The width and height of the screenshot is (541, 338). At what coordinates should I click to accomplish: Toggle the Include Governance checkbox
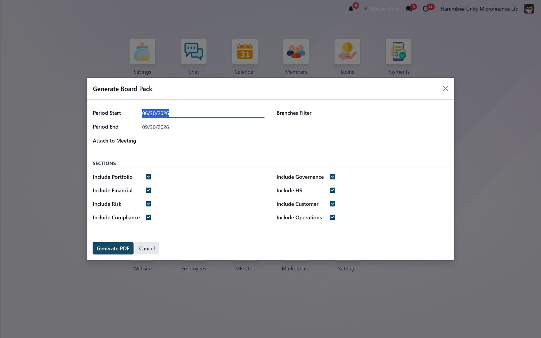[332, 177]
